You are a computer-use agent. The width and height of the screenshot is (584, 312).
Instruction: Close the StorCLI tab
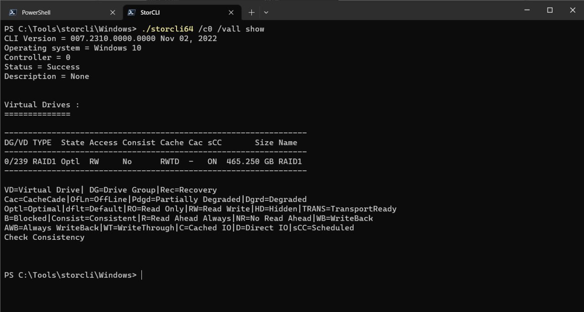[x=231, y=12]
